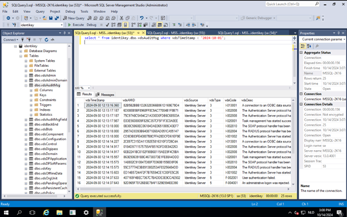
Task: Toggle Auto Hide pin on Object Explorer
Action: (65, 33)
